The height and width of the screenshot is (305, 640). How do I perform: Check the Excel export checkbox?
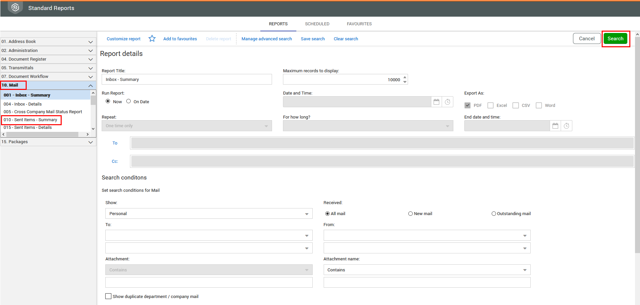pyautogui.click(x=490, y=106)
